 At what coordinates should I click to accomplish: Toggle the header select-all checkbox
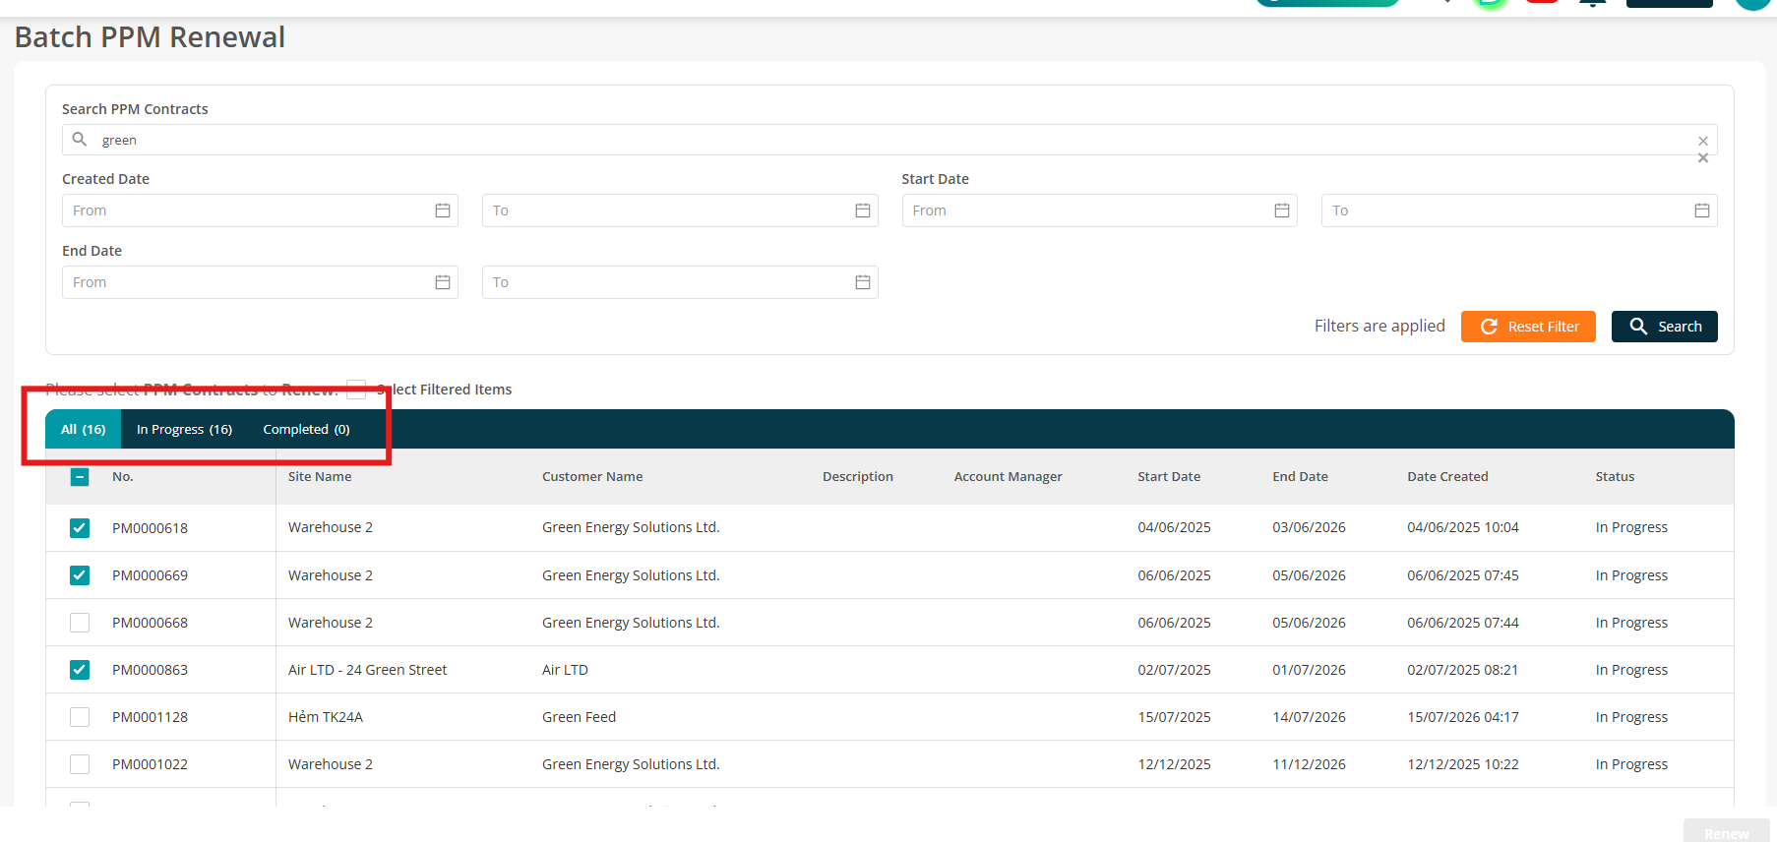click(x=80, y=477)
